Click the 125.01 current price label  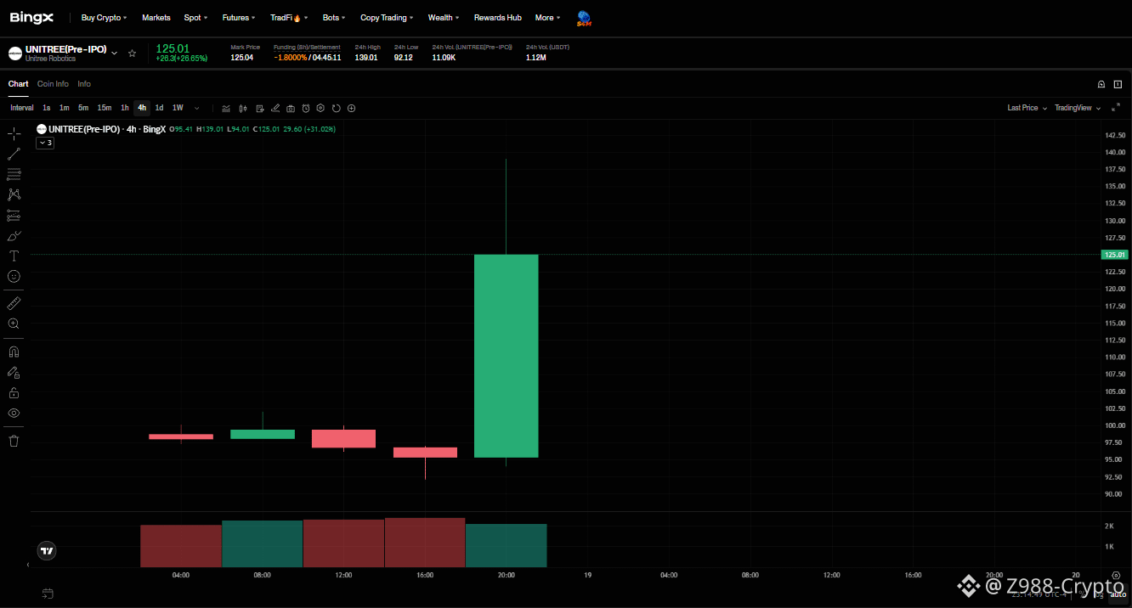pyautogui.click(x=1113, y=255)
